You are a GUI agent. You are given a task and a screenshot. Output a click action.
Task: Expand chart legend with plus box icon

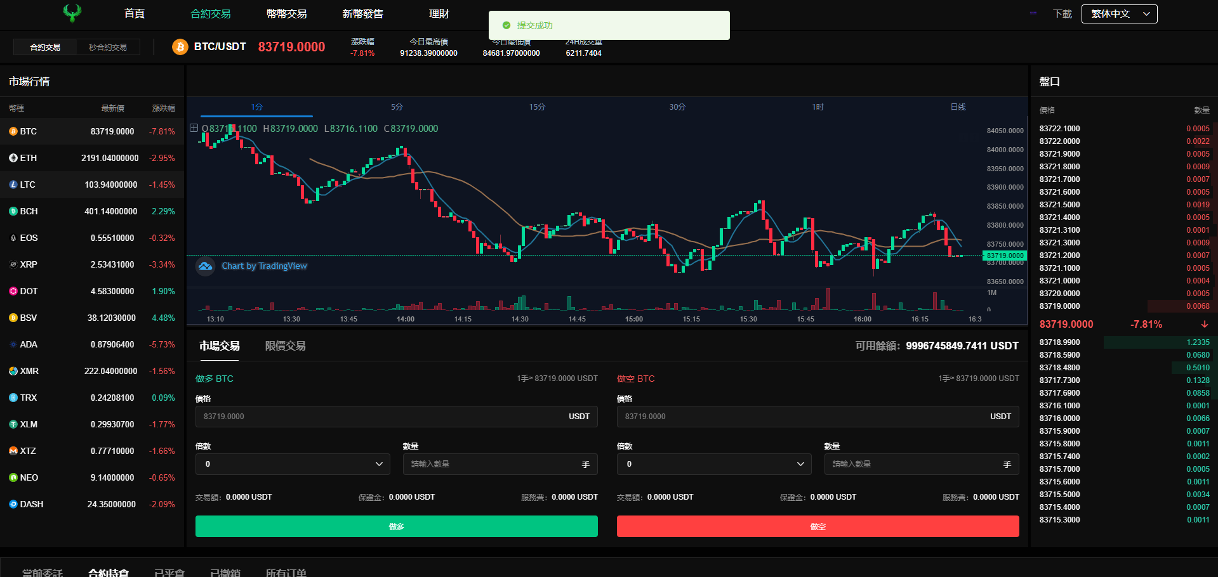[x=194, y=128]
